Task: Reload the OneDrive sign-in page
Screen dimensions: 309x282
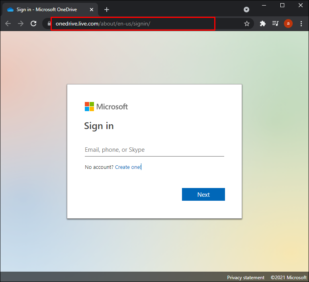Action: 33,23
